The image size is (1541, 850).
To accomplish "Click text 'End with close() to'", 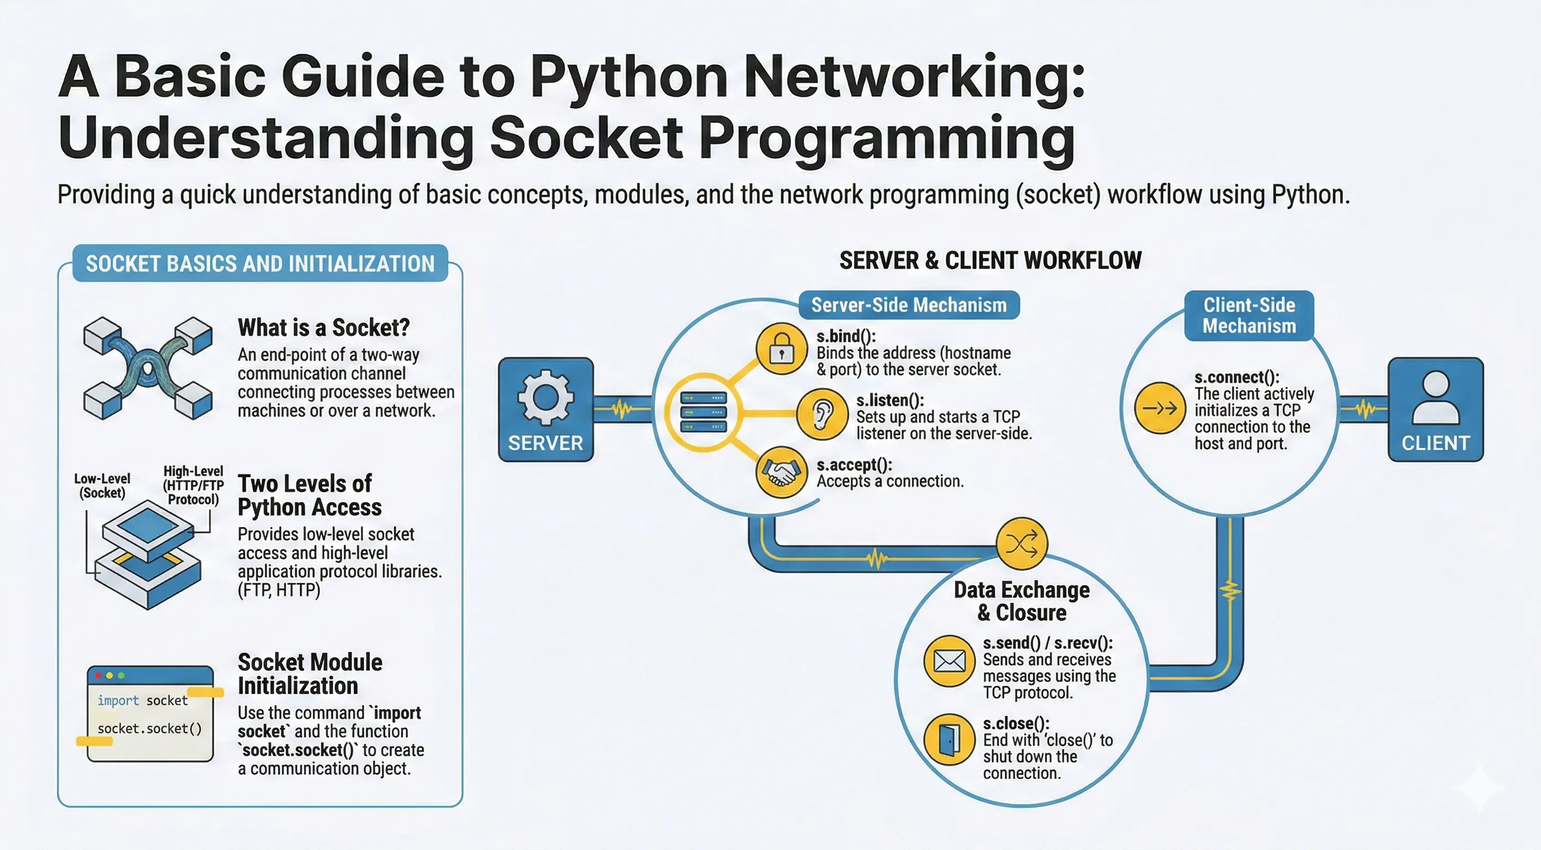I will click(1048, 740).
